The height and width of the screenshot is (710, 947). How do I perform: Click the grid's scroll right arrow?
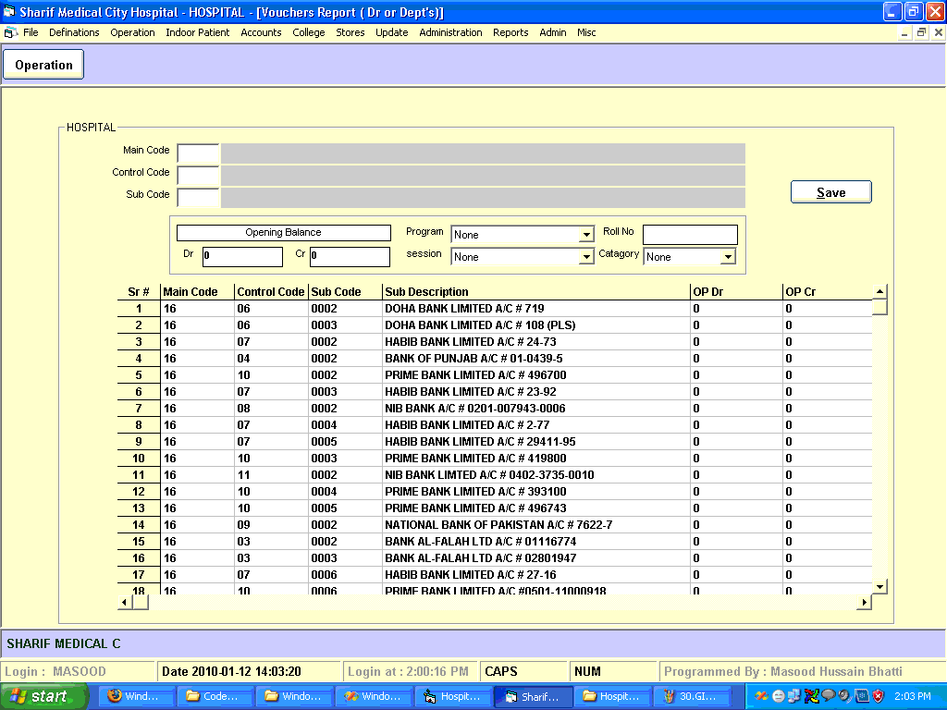pos(865,602)
